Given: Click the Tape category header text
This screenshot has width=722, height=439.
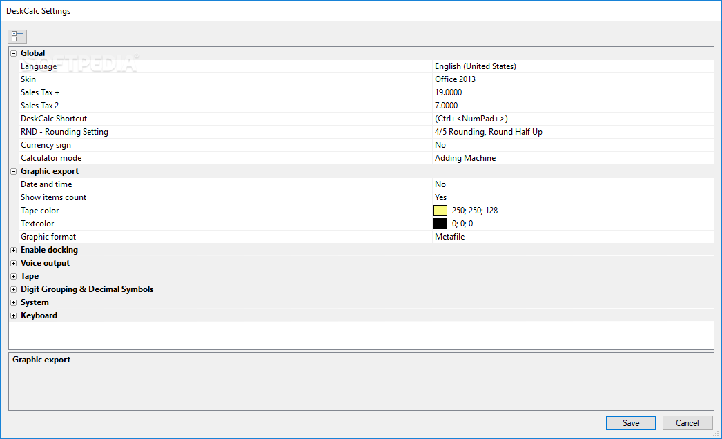Looking at the screenshot, I should (30, 276).
